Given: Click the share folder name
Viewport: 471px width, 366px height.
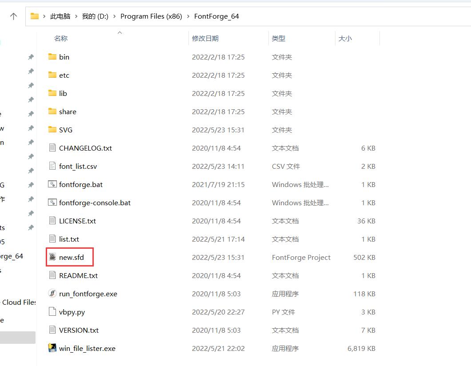Looking at the screenshot, I should pyautogui.click(x=68, y=111).
